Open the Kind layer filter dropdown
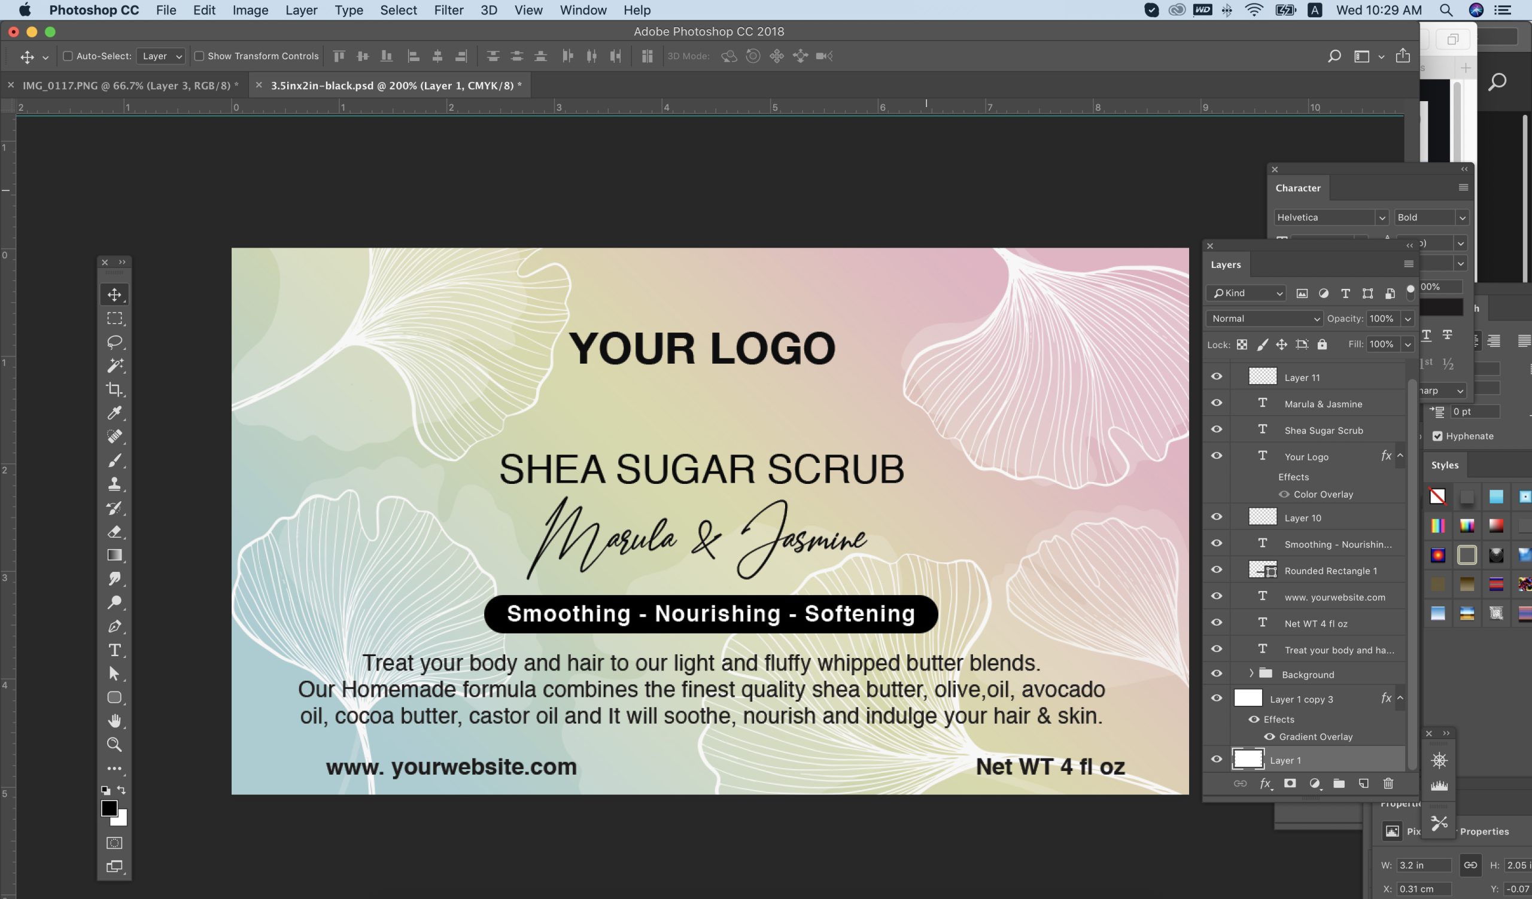This screenshot has height=899, width=1532. (1247, 294)
